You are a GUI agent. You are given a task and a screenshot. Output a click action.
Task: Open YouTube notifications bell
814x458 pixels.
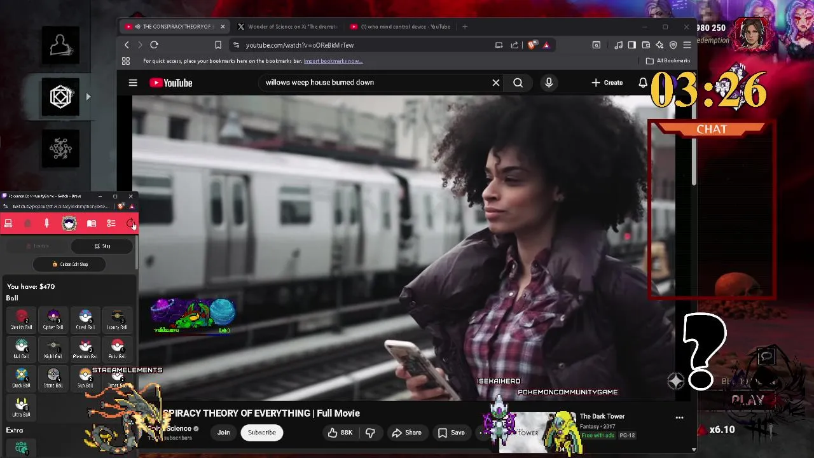click(x=643, y=83)
